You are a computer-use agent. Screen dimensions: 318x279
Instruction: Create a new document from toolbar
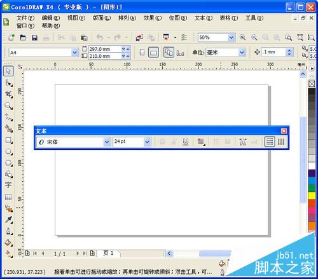[x=11, y=37]
